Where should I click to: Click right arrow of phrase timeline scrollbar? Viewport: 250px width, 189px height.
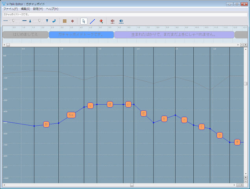pyautogui.click(x=238, y=45)
